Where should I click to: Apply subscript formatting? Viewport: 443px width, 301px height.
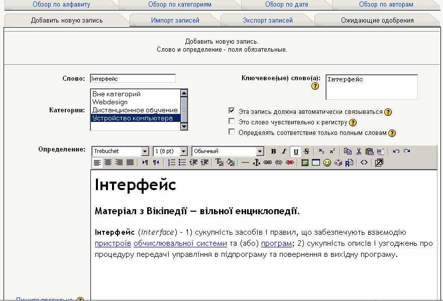pyautogui.click(x=321, y=151)
